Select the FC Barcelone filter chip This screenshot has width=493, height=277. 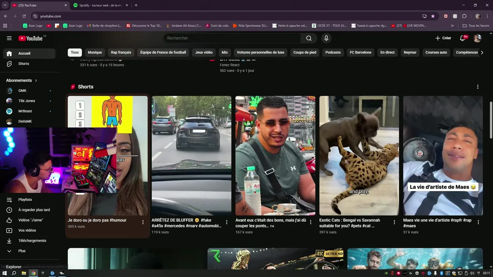click(x=361, y=52)
